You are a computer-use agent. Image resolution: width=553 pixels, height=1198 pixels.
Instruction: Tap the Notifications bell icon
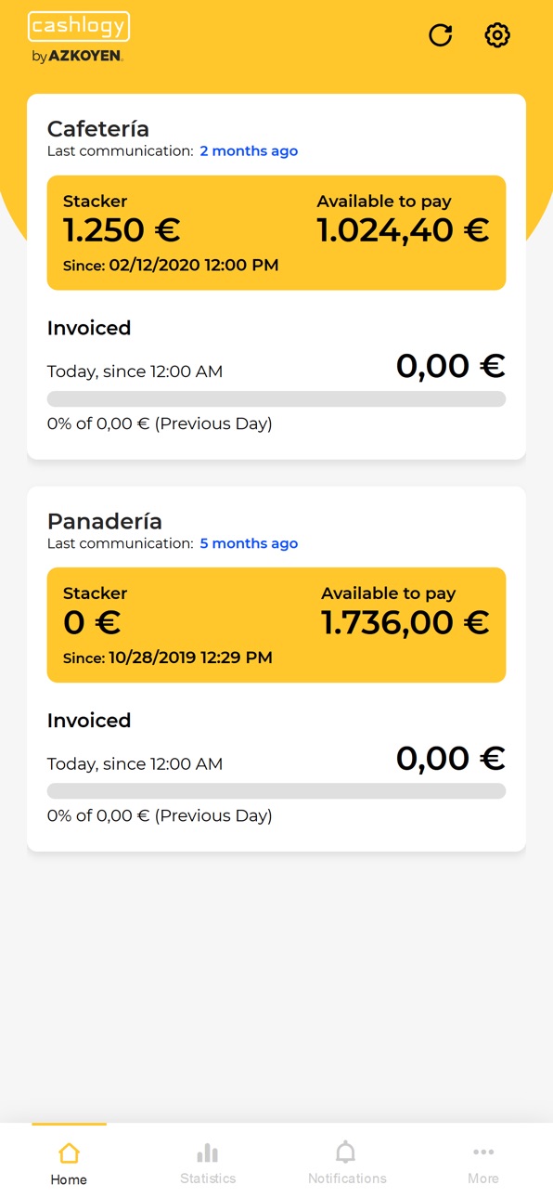coord(346,1152)
